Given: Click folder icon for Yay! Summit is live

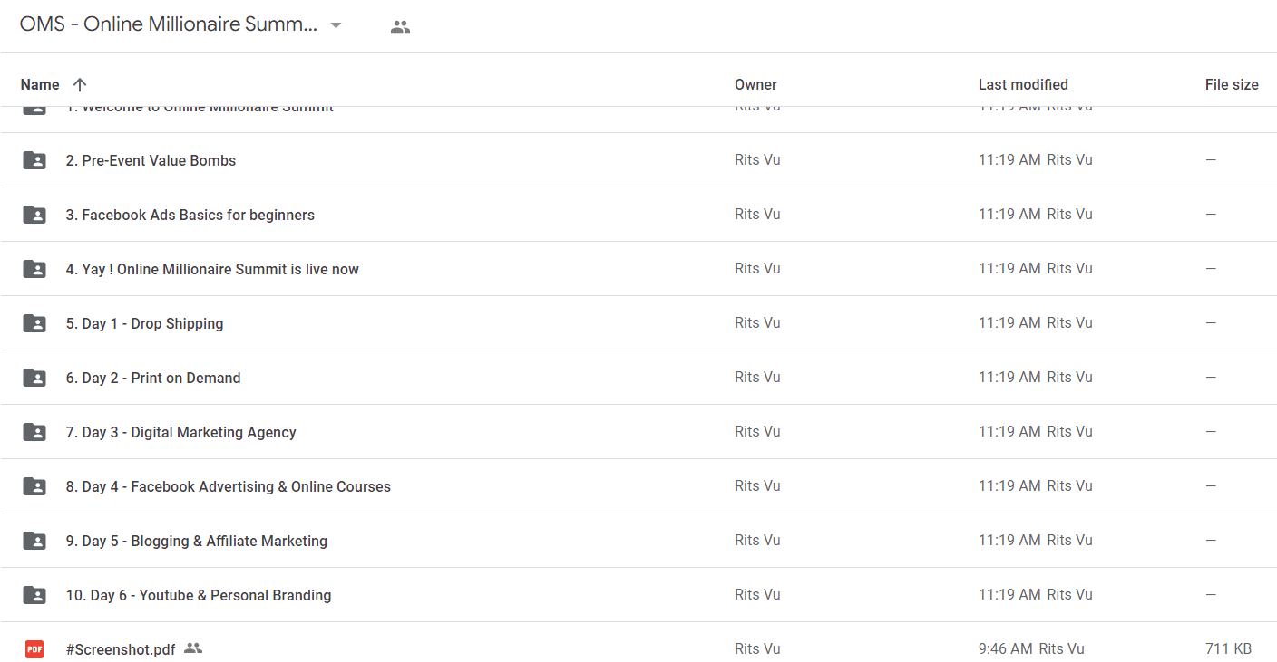Looking at the screenshot, I should click(34, 269).
